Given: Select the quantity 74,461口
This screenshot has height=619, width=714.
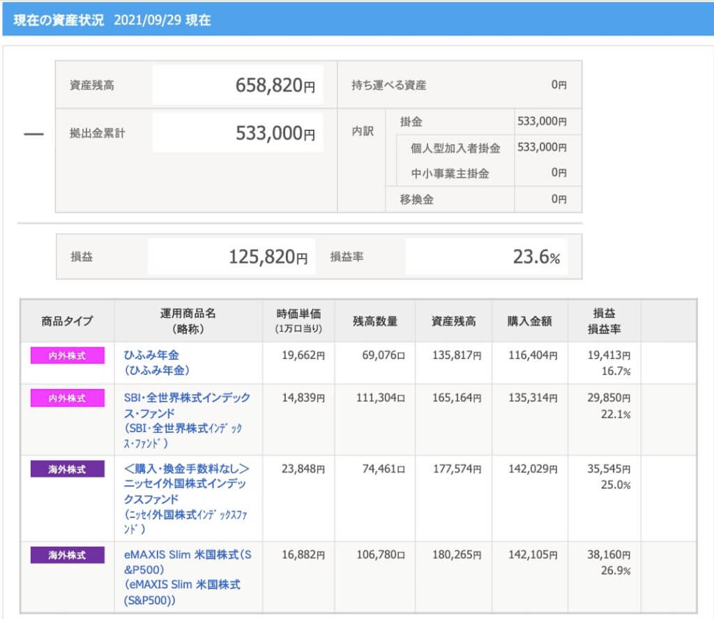Looking at the screenshot, I should 383,469.
